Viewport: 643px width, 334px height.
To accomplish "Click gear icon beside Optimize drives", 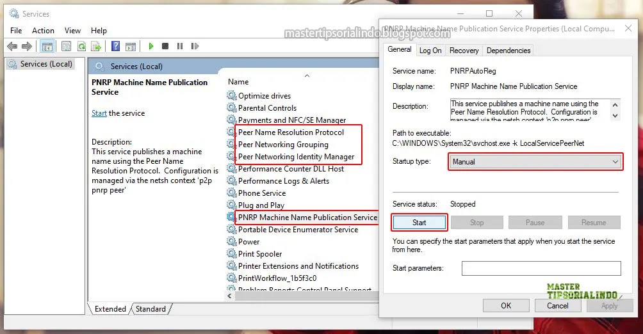I will pyautogui.click(x=232, y=95).
